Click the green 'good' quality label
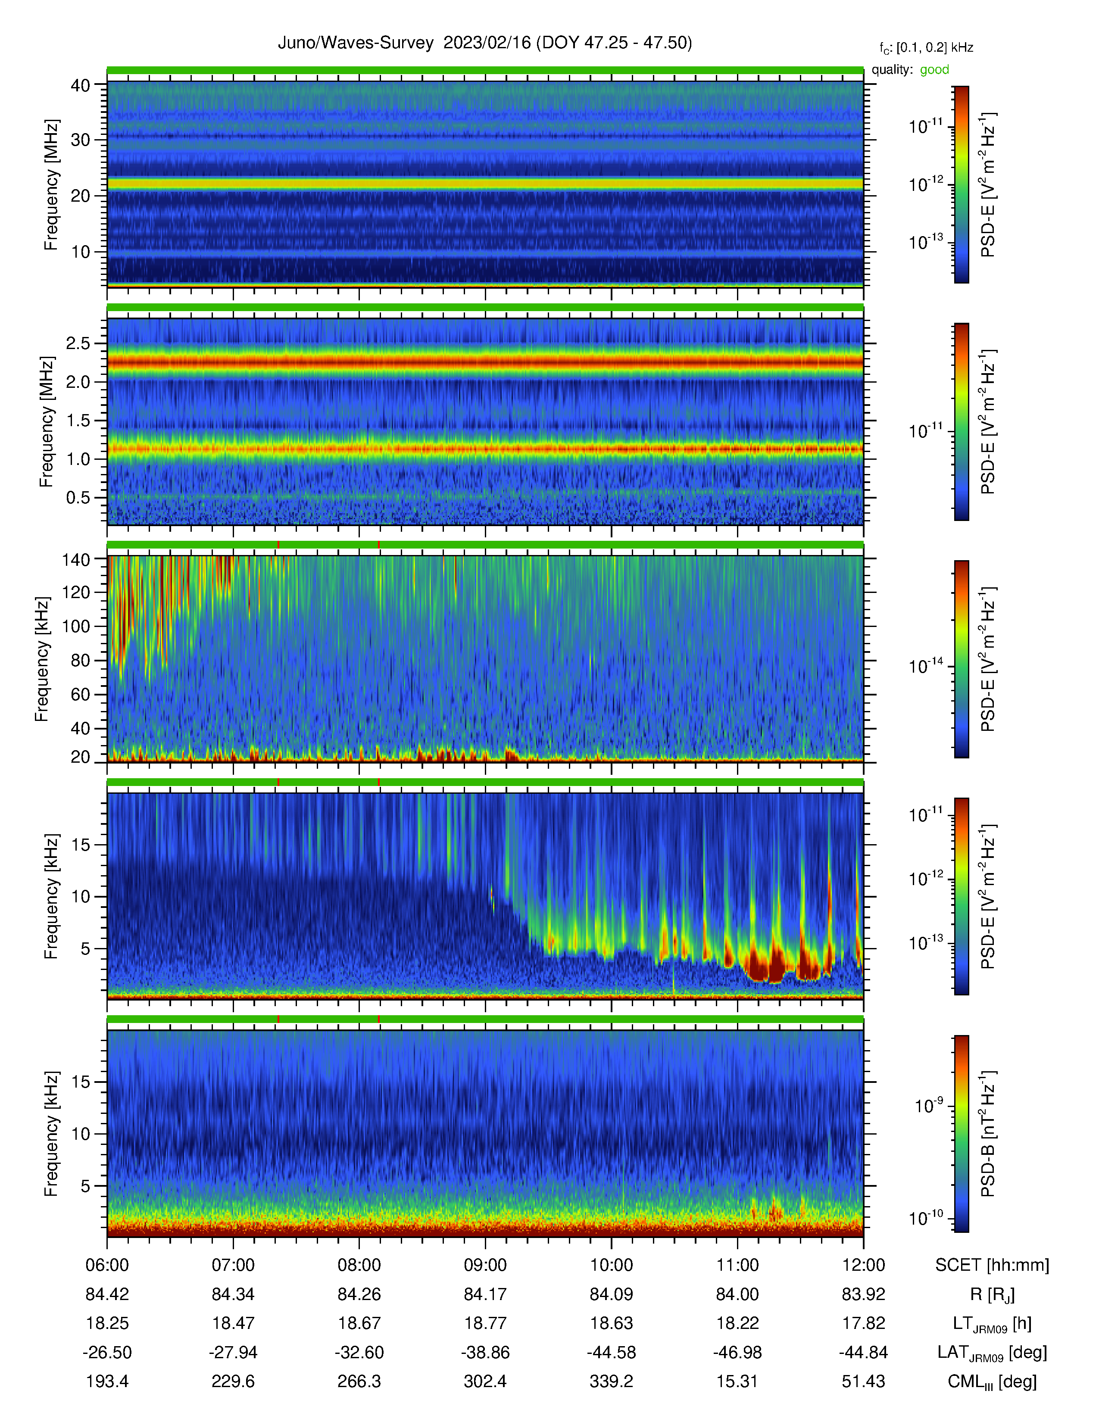Image resolution: width=1099 pixels, height=1422 pixels. [934, 70]
